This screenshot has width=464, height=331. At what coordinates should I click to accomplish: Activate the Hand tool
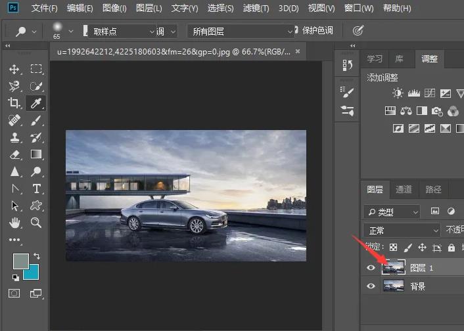click(14, 223)
